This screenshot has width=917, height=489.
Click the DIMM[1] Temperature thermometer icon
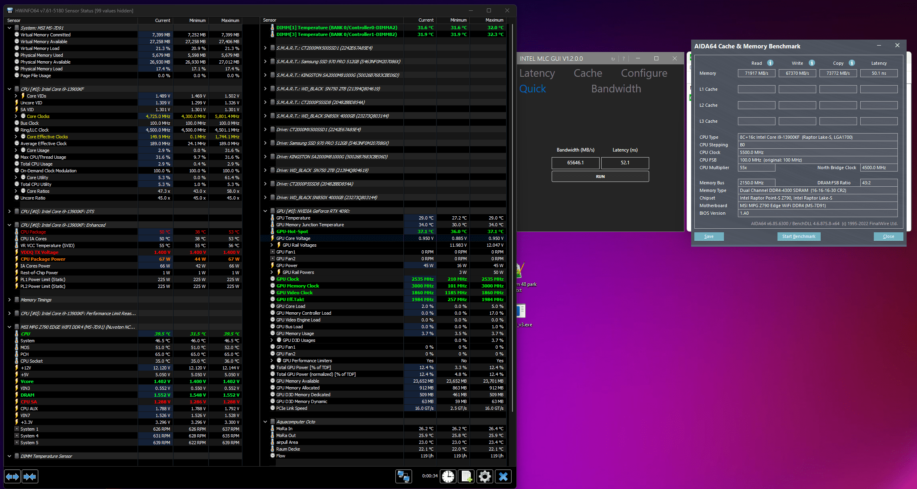pos(272,28)
